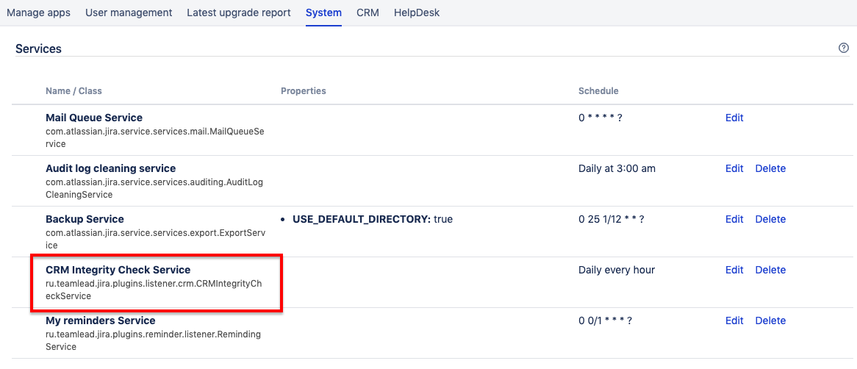Click the Name / Class column header
Image resolution: width=857 pixels, height=369 pixels.
(x=73, y=91)
